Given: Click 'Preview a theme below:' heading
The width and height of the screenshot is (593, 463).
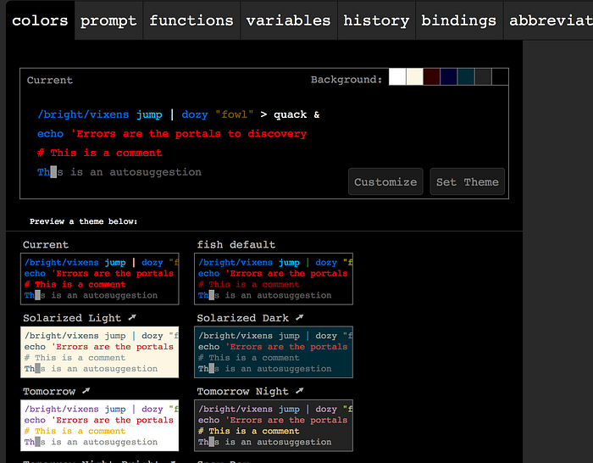Looking at the screenshot, I should (x=84, y=221).
